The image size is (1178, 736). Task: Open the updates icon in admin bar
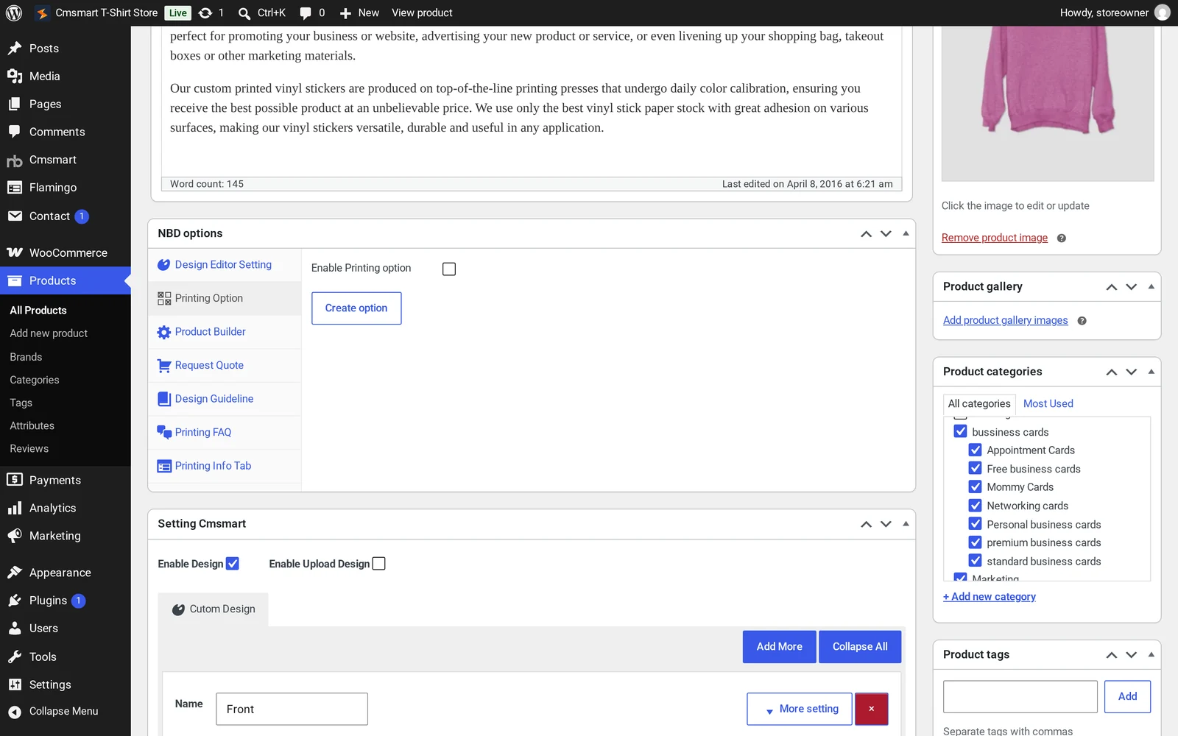point(205,13)
